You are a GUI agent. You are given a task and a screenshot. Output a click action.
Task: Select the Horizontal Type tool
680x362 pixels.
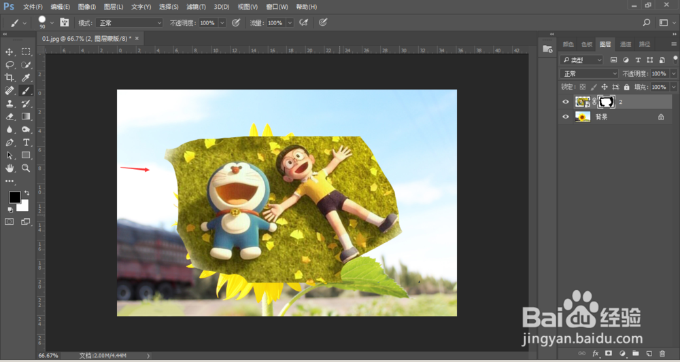[26, 143]
